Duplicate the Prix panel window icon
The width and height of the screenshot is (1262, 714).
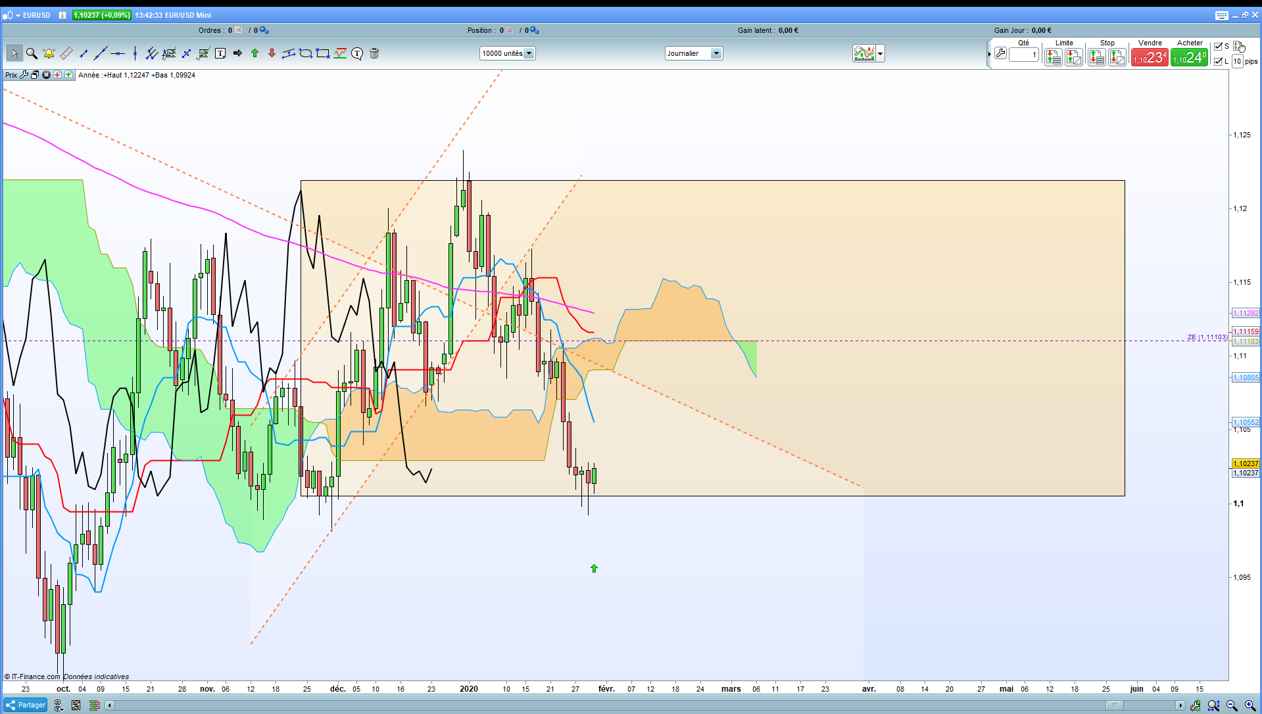coord(35,75)
